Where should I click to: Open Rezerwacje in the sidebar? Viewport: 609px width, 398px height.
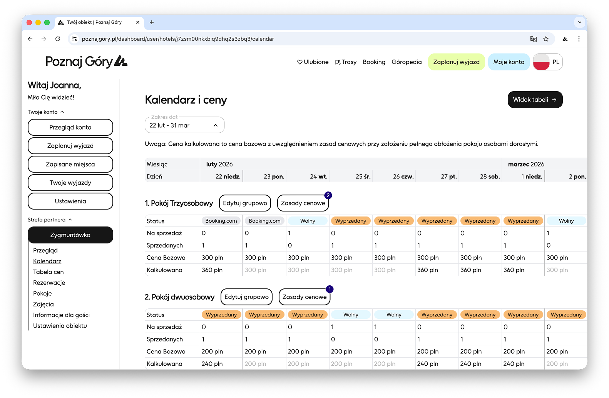(x=49, y=283)
